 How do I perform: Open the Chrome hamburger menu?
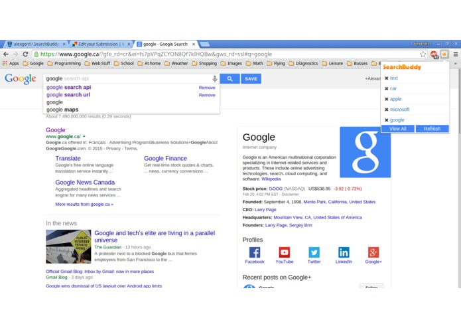pyautogui.click(x=456, y=54)
